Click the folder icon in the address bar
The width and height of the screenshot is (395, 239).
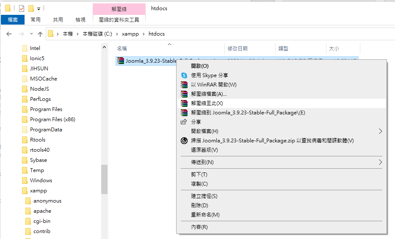(51, 33)
